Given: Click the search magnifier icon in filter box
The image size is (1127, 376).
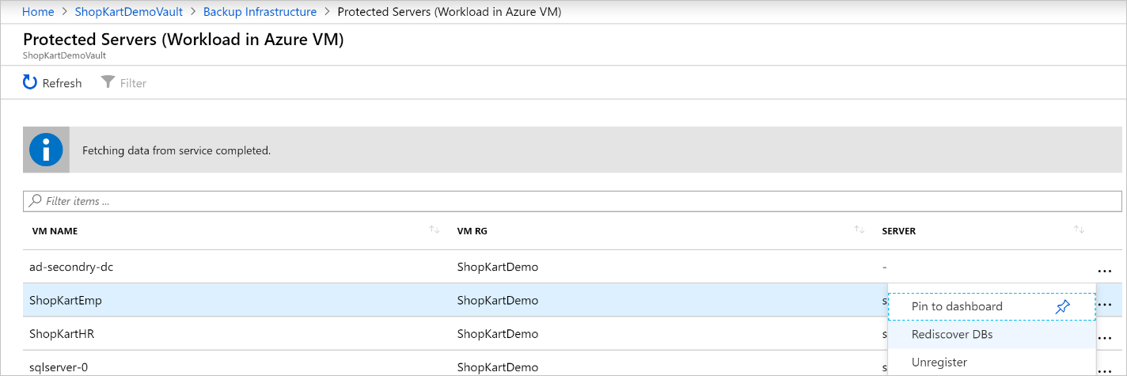Looking at the screenshot, I should (x=35, y=201).
